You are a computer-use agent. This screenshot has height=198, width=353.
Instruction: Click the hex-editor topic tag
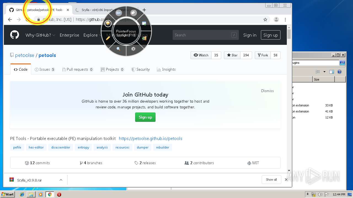coord(36,147)
